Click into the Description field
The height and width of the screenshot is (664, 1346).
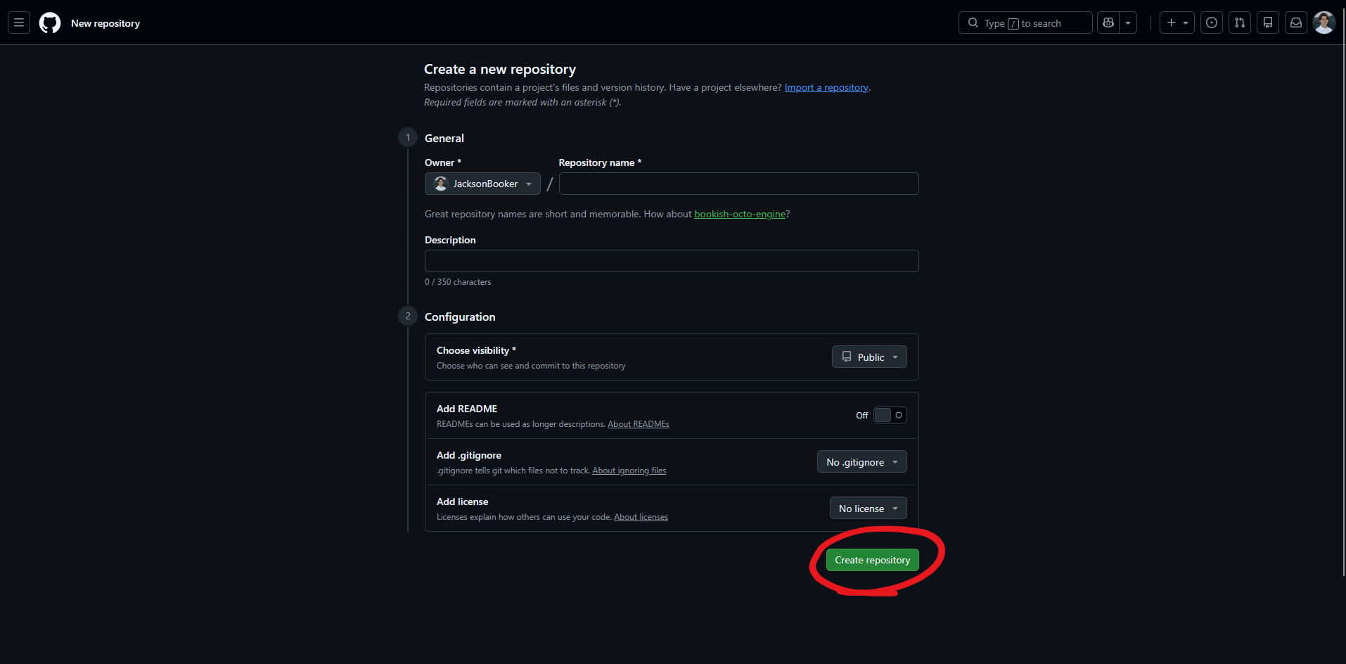point(672,261)
